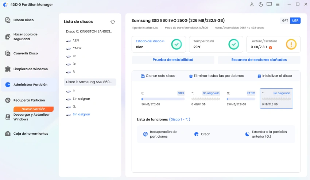
Task: Toggle dark mode moon icon
Action: pos(261,4)
